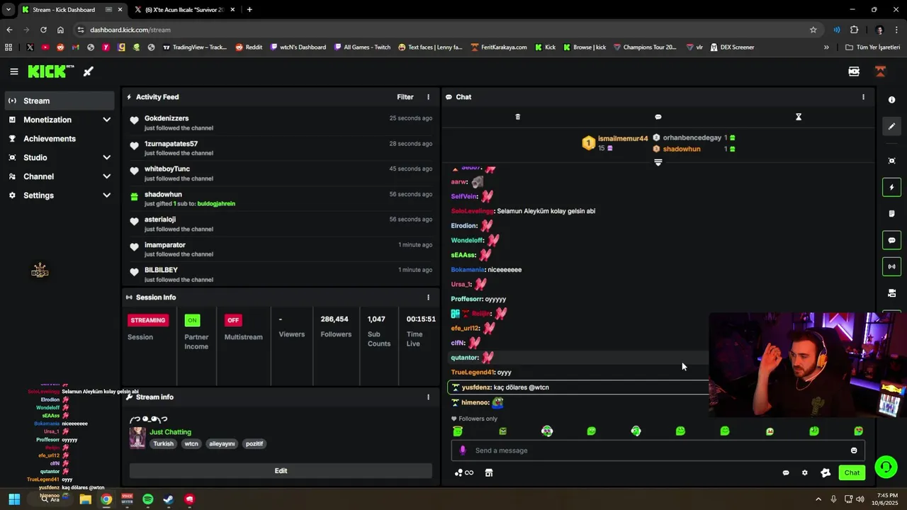Click the ismailmemur44 top gifter name
907x510 pixels.
[623, 139]
